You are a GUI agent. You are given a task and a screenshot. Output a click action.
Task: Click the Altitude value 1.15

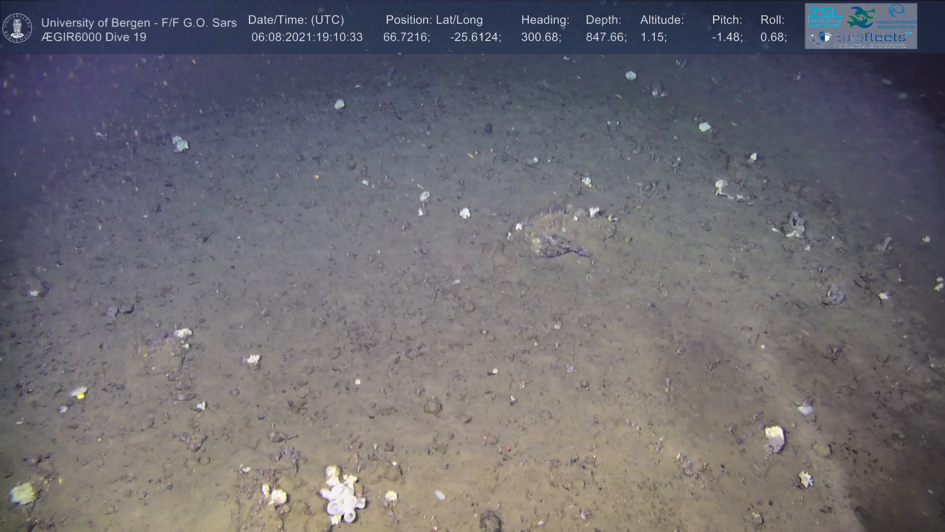653,37
